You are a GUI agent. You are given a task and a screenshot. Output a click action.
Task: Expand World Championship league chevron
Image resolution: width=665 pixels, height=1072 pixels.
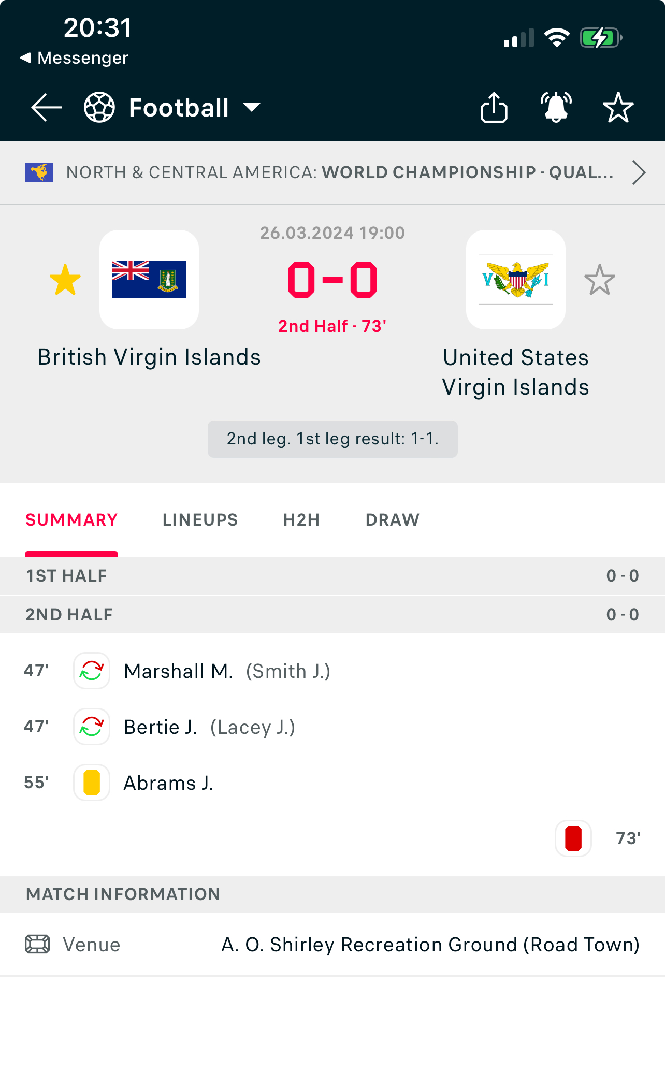[x=639, y=172]
